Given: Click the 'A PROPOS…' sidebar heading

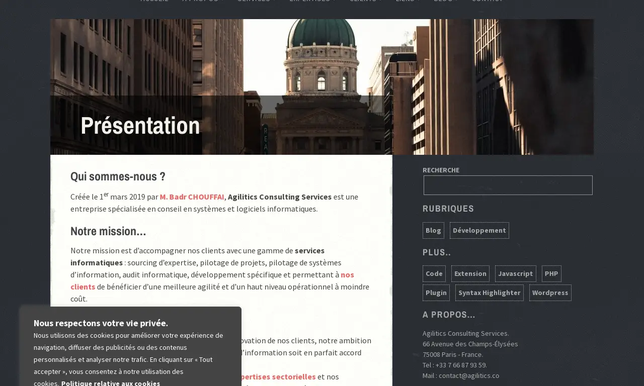Looking at the screenshot, I should pos(449,315).
